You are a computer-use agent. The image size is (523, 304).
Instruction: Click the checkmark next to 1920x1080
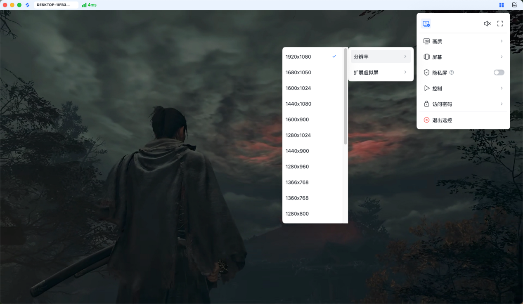[334, 57]
